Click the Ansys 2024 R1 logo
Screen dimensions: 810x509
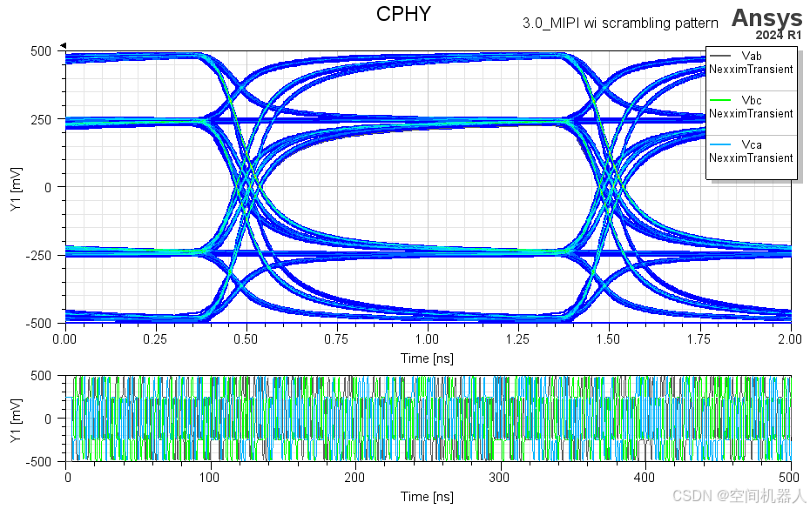click(x=766, y=23)
